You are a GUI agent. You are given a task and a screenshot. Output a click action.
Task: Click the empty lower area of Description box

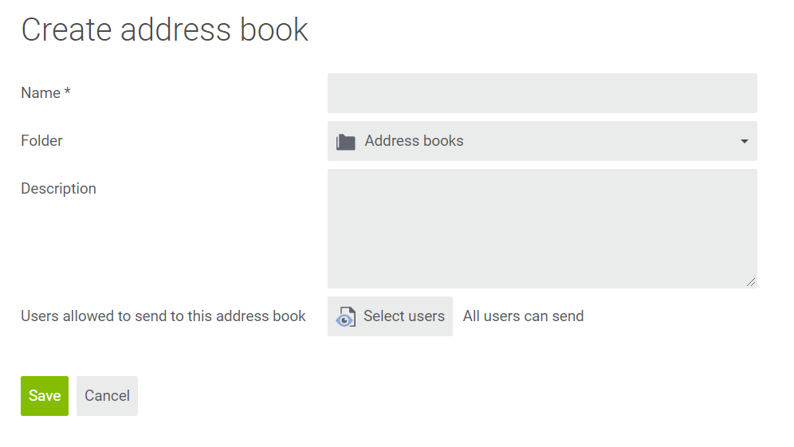(542, 263)
